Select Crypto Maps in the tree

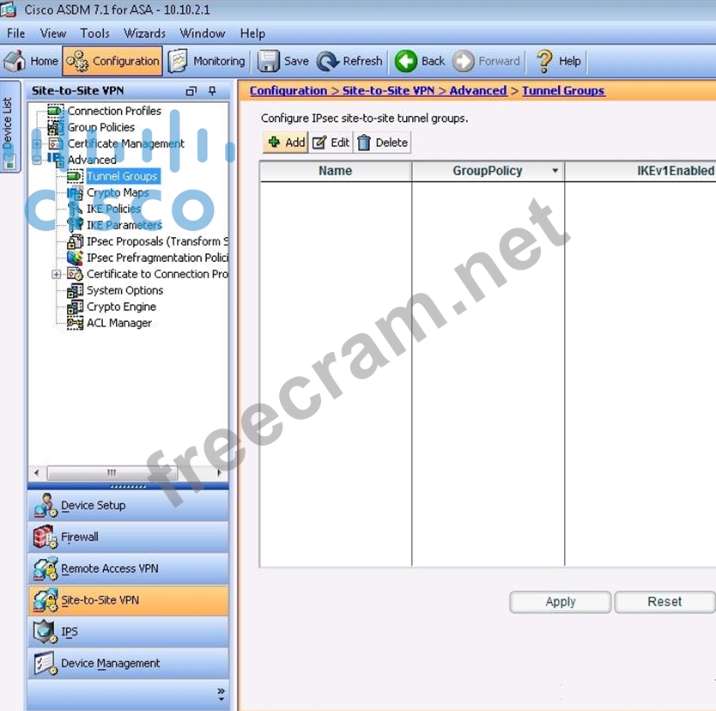(117, 192)
